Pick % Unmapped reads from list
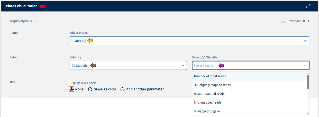Viewport: 319px width, 117px height. 208,102
